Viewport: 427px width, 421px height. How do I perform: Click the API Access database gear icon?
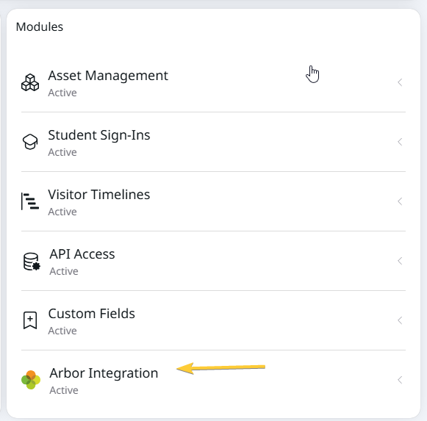(32, 262)
